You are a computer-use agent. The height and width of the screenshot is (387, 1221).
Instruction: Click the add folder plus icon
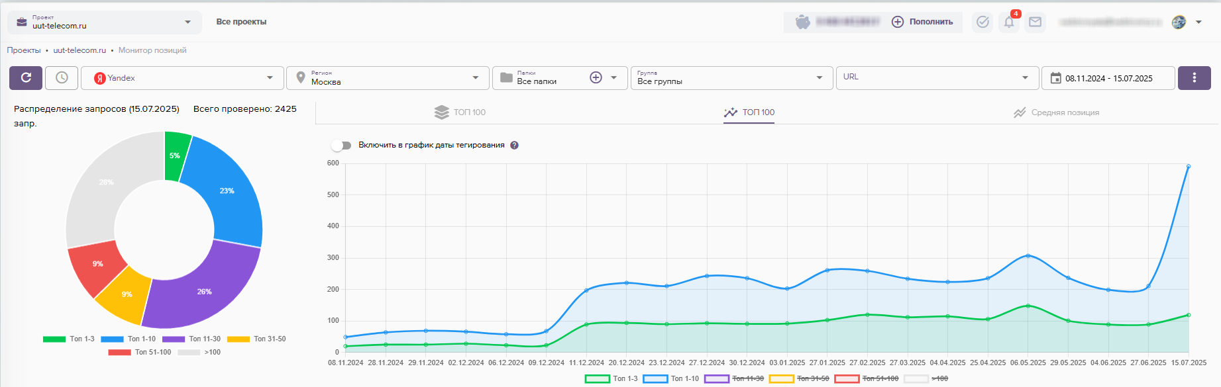[x=596, y=78]
